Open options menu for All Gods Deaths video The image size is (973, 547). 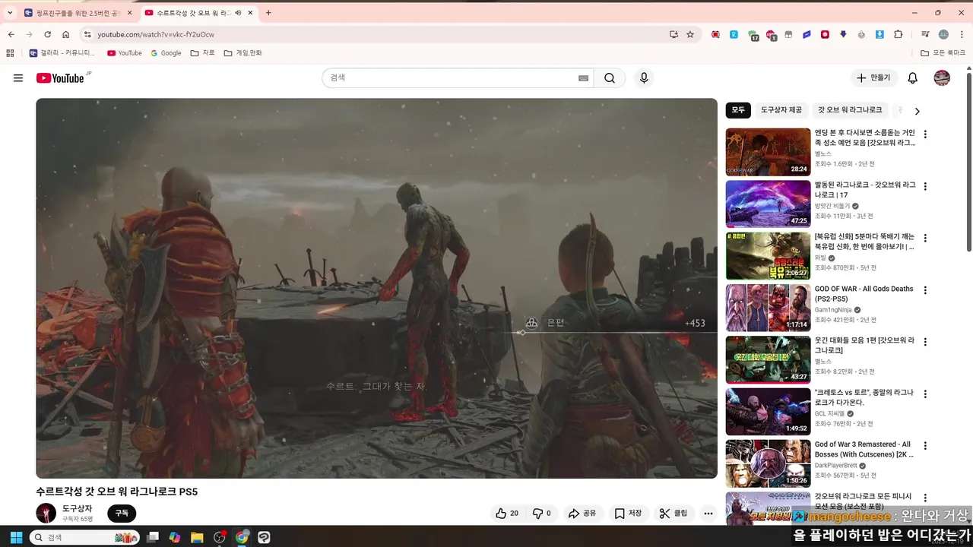pyautogui.click(x=925, y=290)
